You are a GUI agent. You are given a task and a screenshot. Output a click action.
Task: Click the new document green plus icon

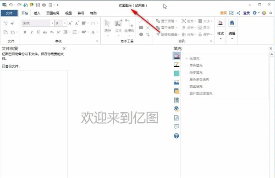26,5
